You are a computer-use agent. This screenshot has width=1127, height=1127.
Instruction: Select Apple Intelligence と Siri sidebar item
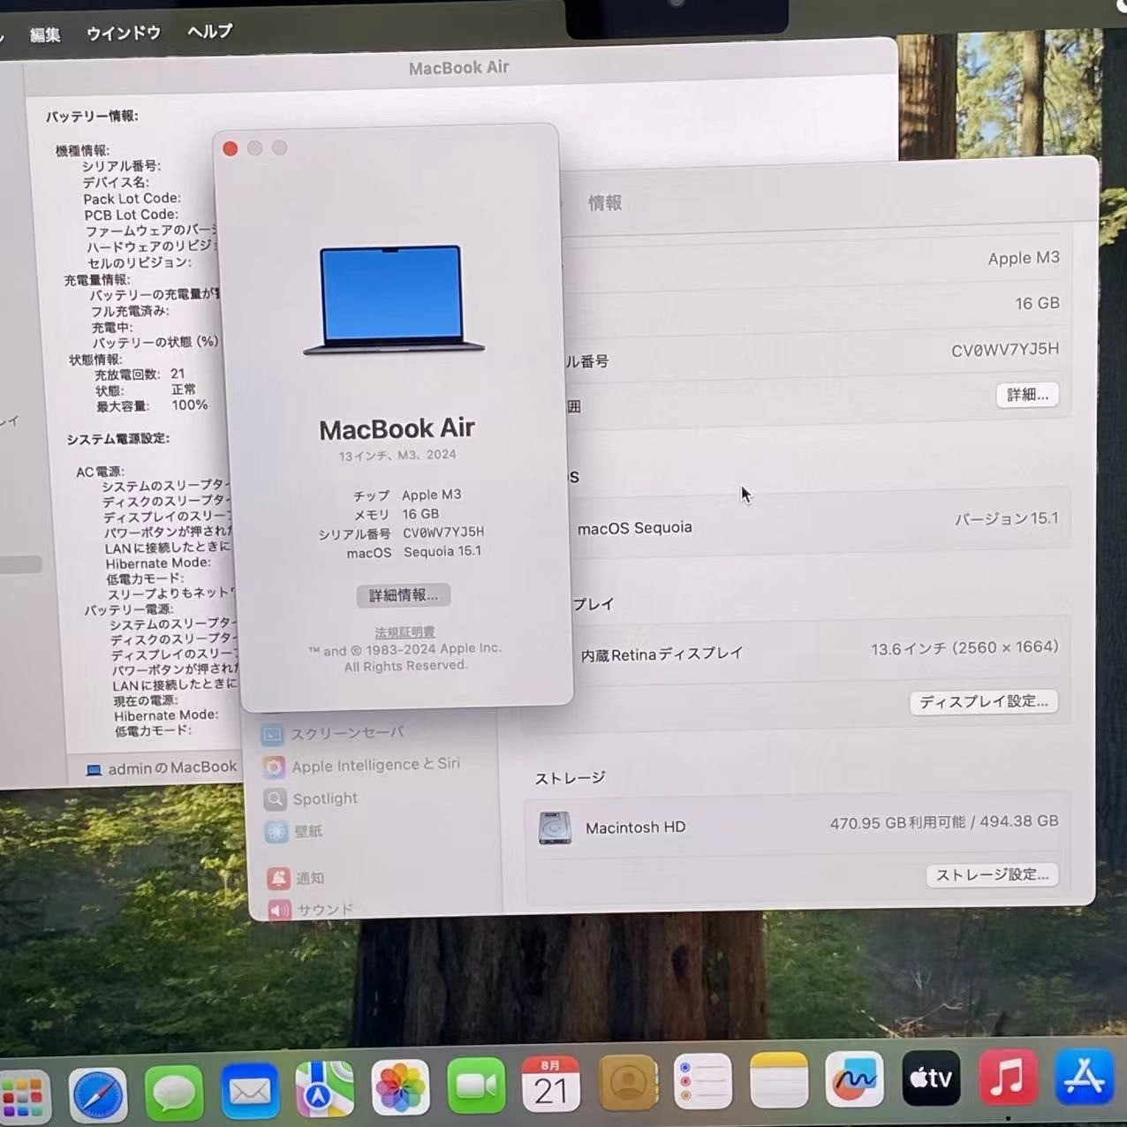[362, 765]
